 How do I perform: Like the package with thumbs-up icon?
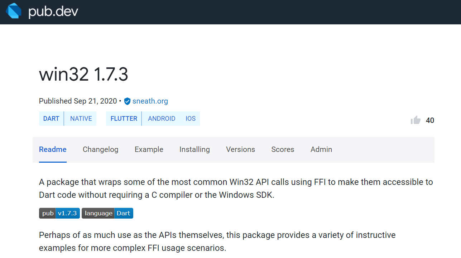416,120
